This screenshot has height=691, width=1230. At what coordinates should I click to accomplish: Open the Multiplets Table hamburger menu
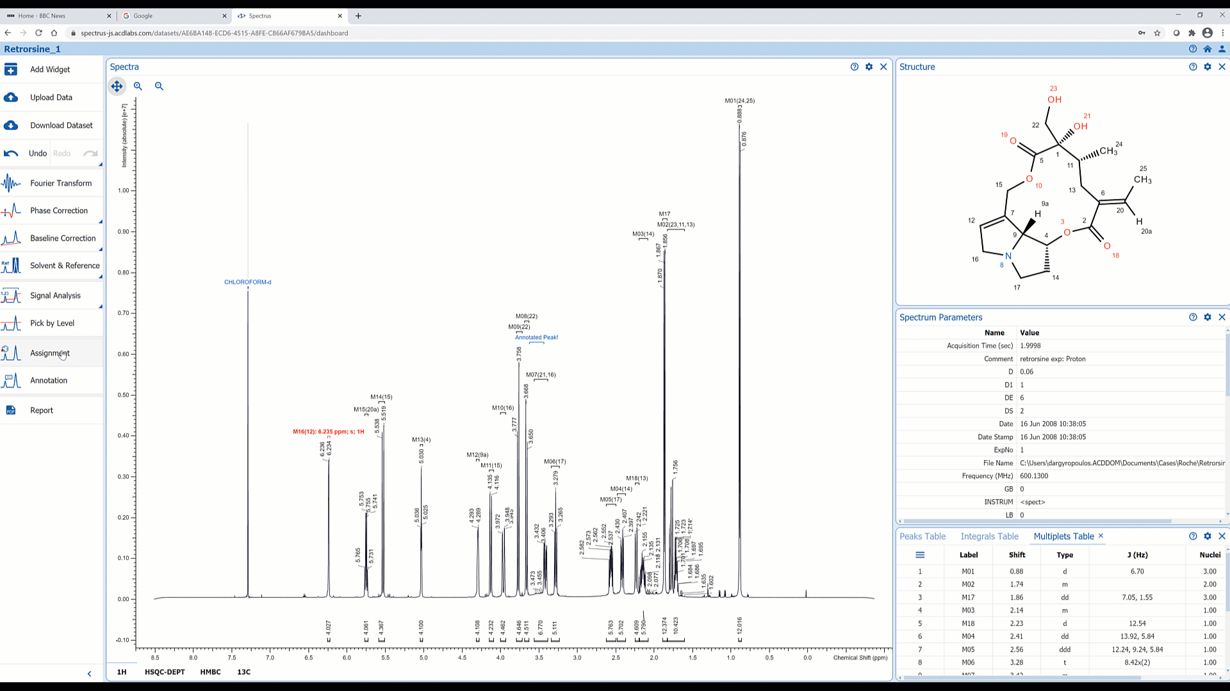(x=921, y=555)
